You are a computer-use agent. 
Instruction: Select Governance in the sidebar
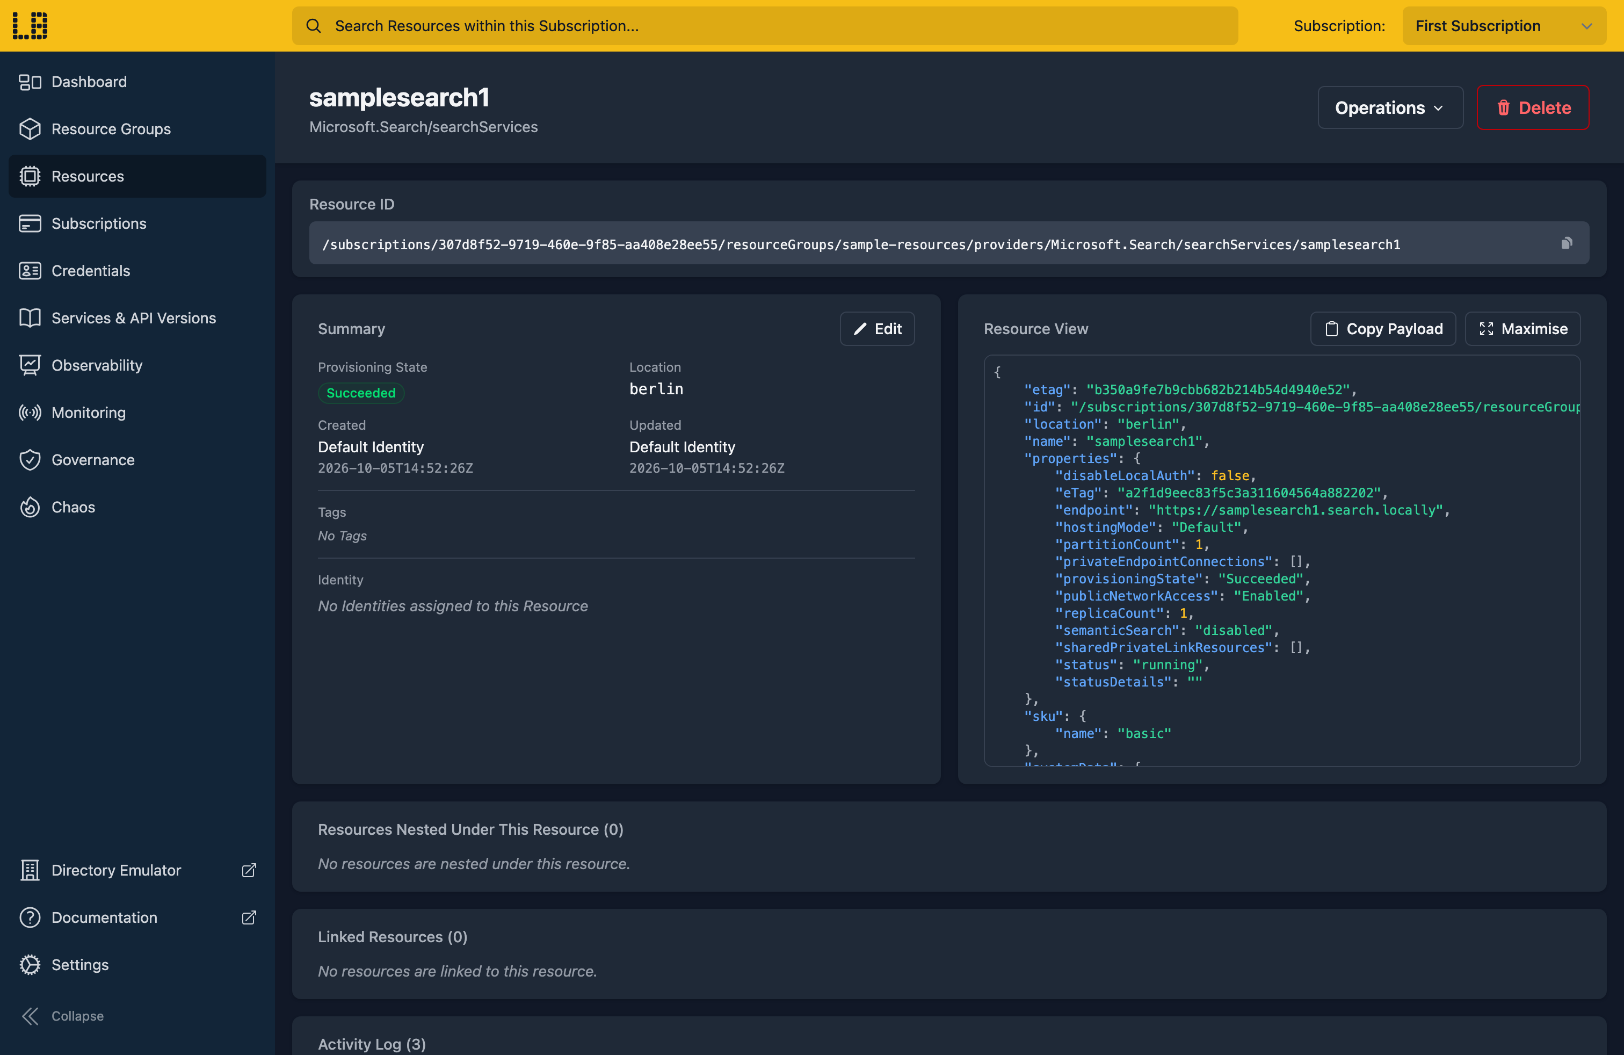tap(137, 460)
